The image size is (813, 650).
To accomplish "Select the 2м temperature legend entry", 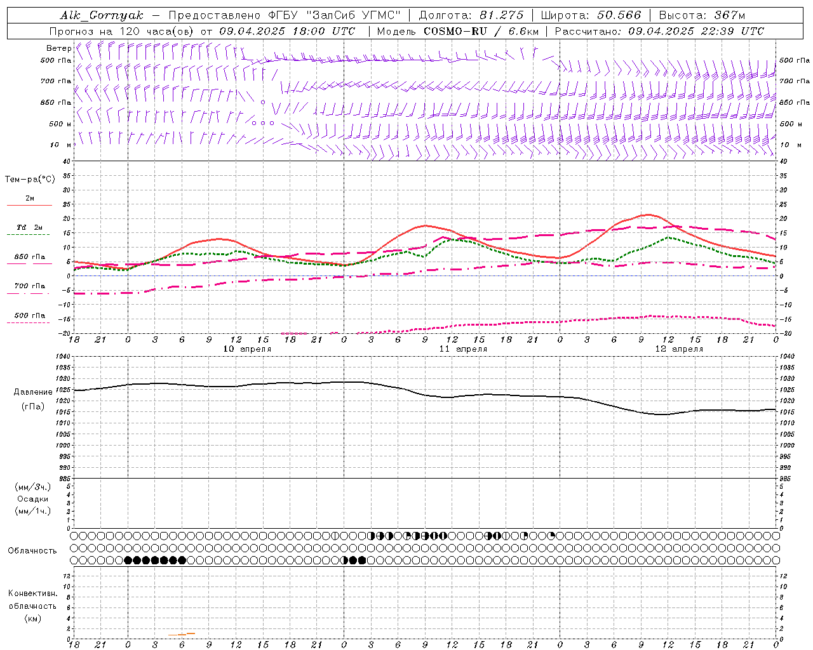I will pos(29,199).
